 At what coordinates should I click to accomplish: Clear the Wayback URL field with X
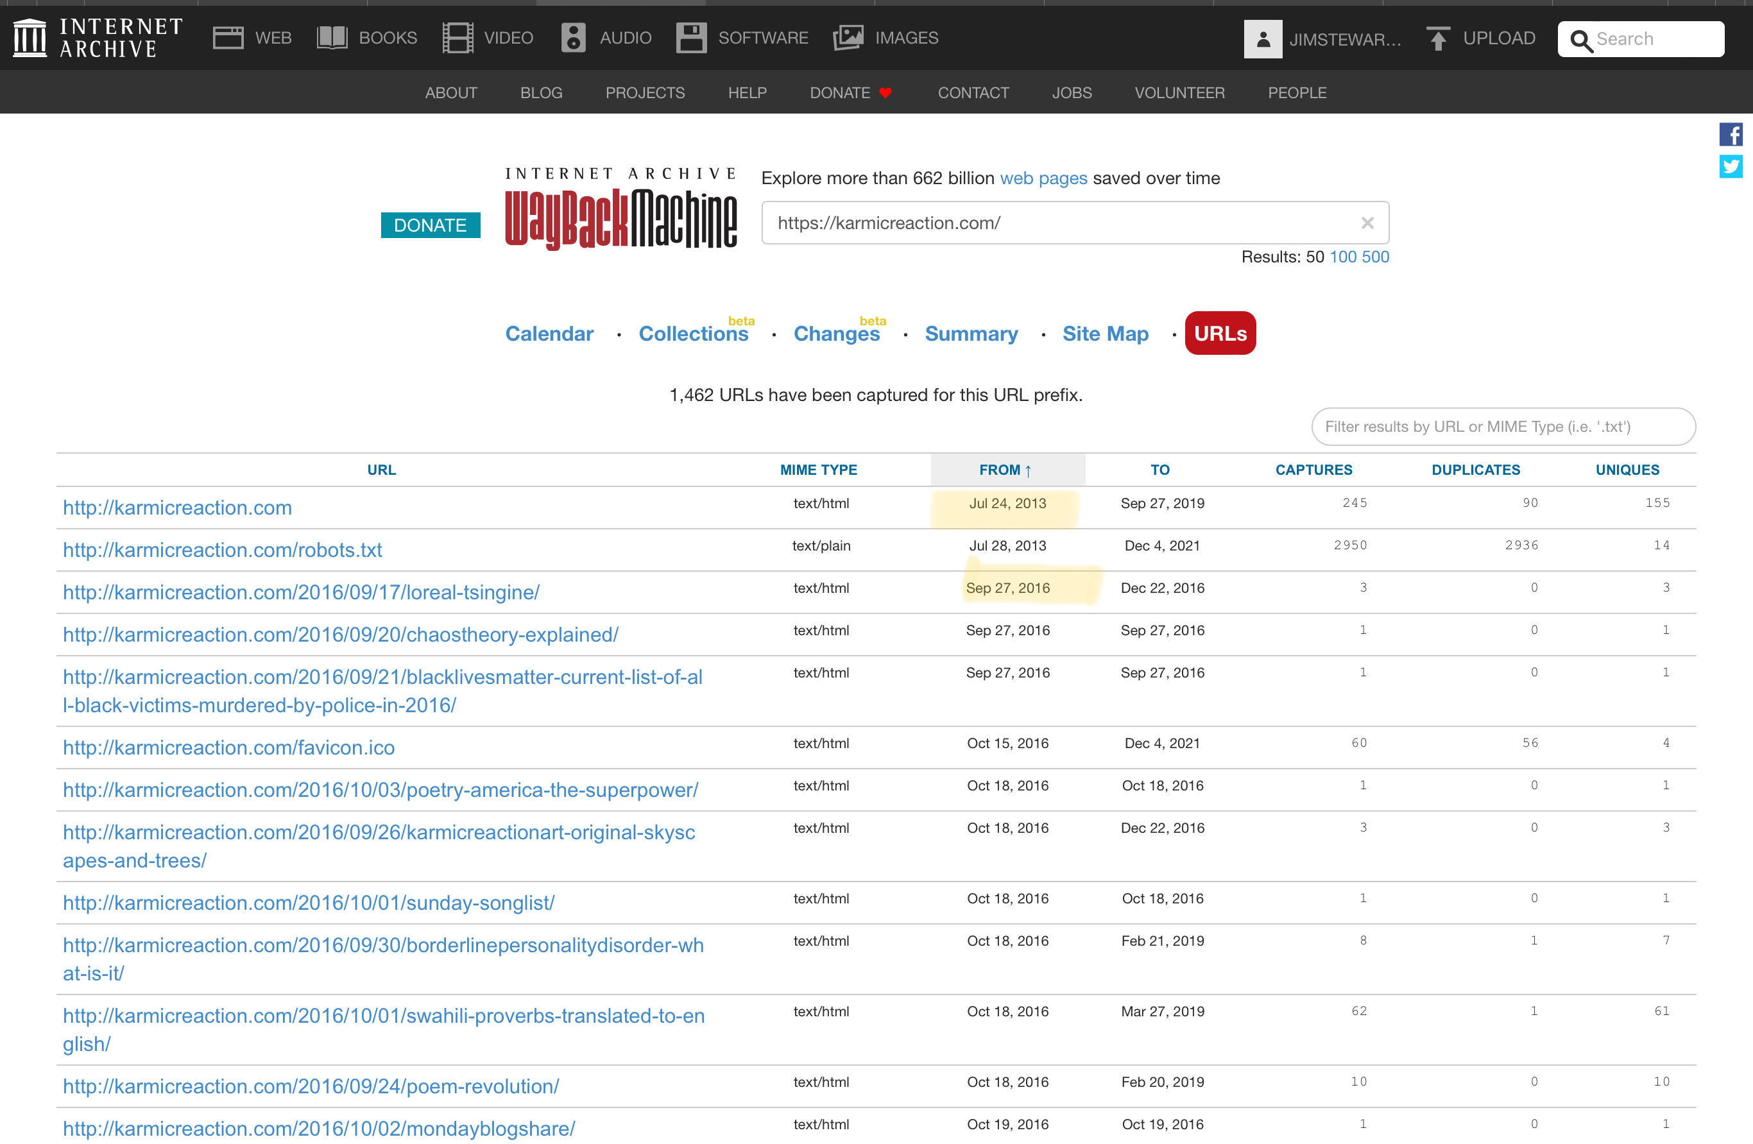1367,223
